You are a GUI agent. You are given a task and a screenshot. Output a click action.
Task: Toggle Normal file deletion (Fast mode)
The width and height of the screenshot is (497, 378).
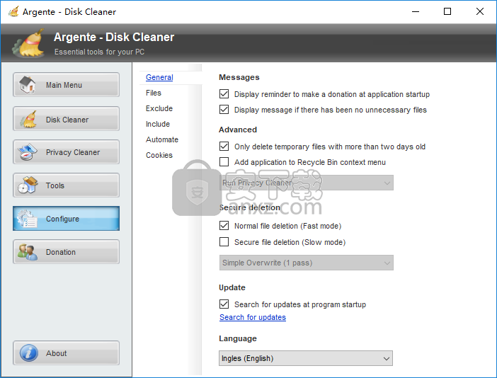(x=224, y=225)
